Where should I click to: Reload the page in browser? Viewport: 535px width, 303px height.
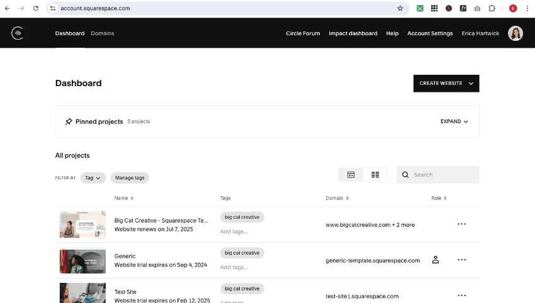pyautogui.click(x=35, y=8)
